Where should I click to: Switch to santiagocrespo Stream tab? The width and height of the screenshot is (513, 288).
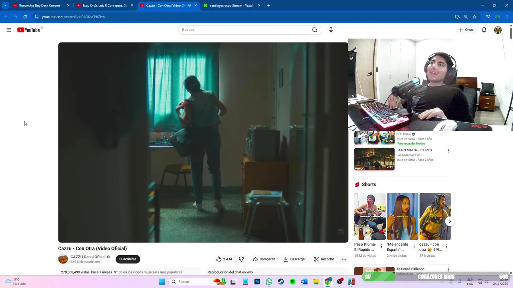232,6
